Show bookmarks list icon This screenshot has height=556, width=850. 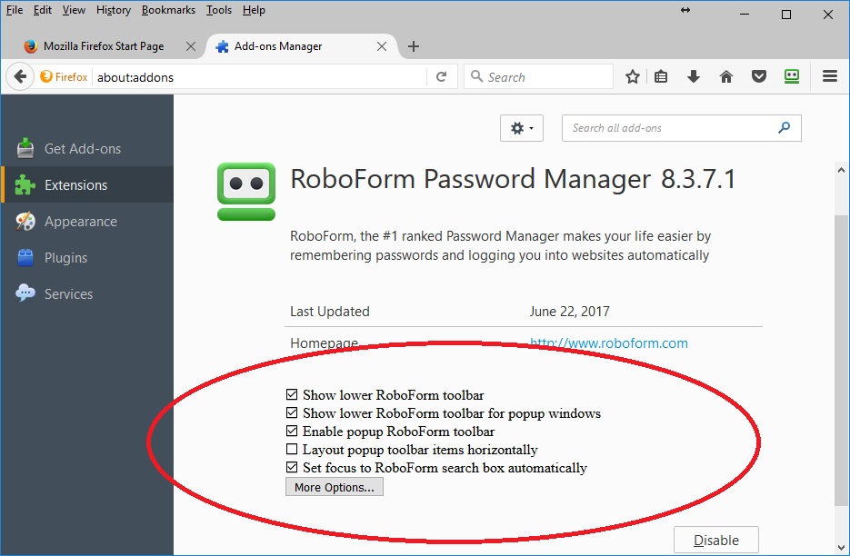(661, 77)
